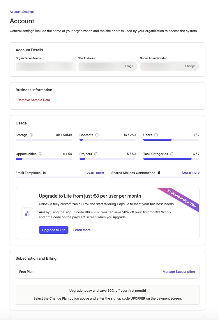This screenshot has height=320, width=219.
Task: Open Learn more beside Email Templates
Action: (x=95, y=173)
